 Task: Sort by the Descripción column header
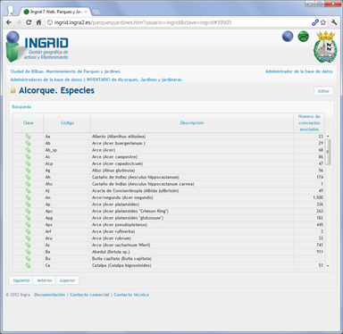click(x=192, y=123)
